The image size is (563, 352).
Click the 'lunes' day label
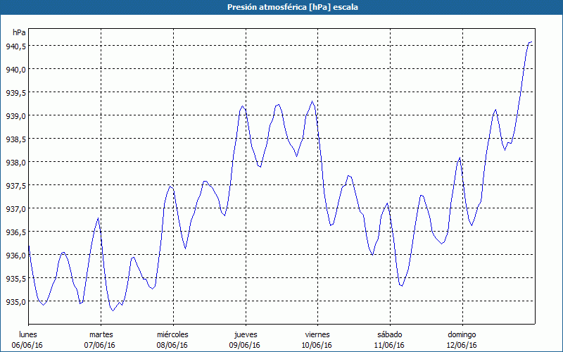[28, 334]
